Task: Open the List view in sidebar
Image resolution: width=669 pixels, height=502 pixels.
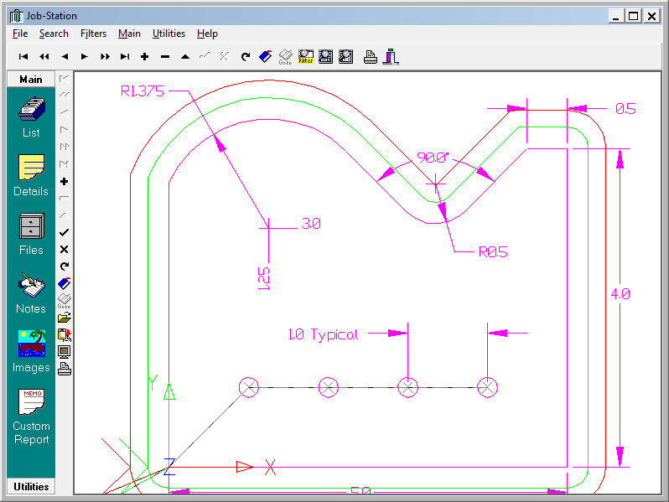Action: point(31,117)
